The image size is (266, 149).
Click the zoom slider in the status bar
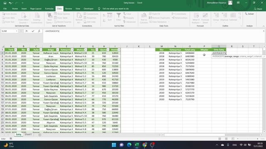tap(248, 139)
